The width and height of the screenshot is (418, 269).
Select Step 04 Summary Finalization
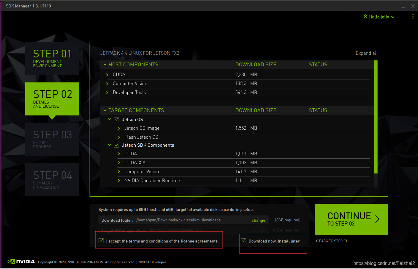point(52,180)
